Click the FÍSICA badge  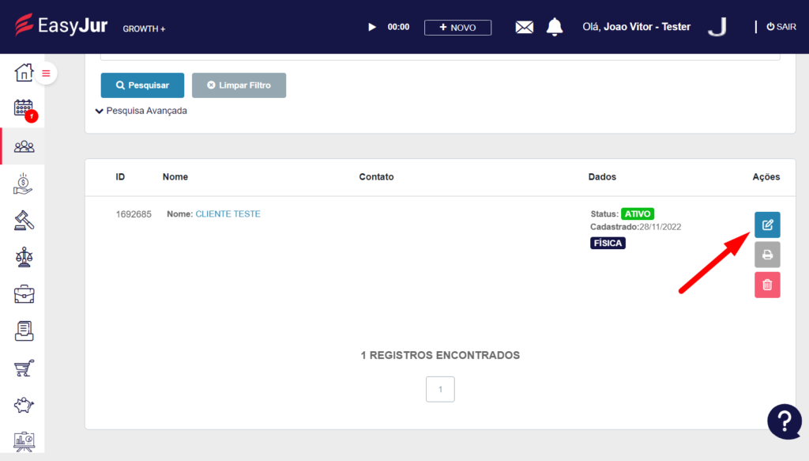pyautogui.click(x=608, y=243)
